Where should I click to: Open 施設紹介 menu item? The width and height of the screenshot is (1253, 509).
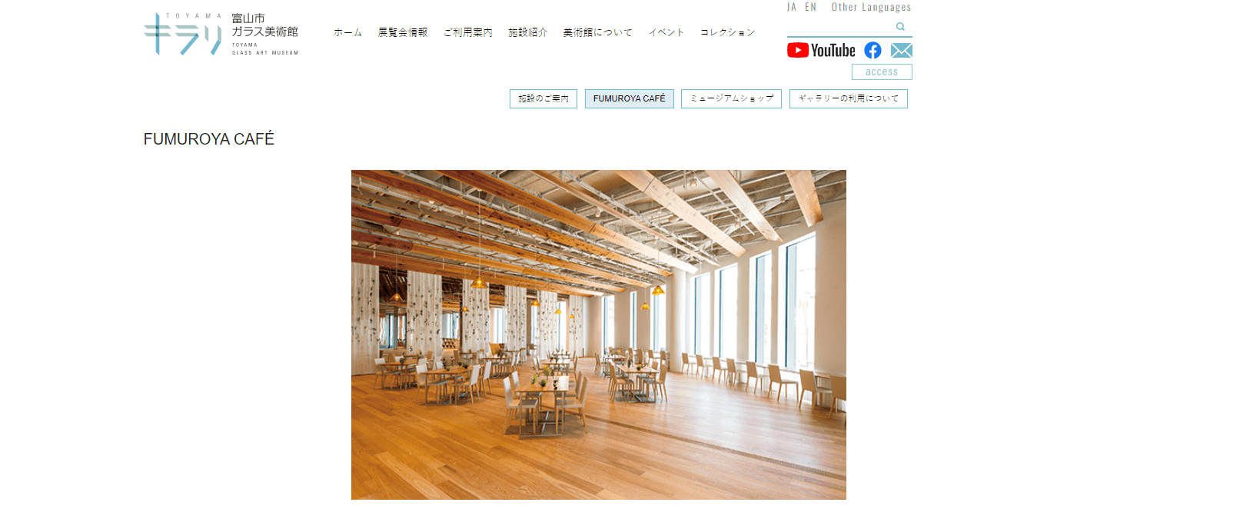coord(528,32)
